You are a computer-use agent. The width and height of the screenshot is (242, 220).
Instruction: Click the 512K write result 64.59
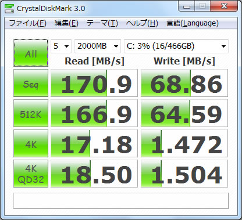tap(184, 113)
